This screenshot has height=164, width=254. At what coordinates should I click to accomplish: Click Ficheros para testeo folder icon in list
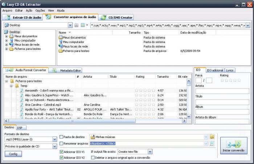tap(61, 51)
